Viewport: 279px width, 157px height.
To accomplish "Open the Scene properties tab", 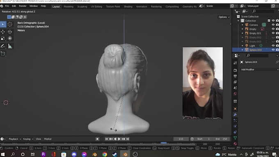I will pyautogui.click(x=235, y=88).
